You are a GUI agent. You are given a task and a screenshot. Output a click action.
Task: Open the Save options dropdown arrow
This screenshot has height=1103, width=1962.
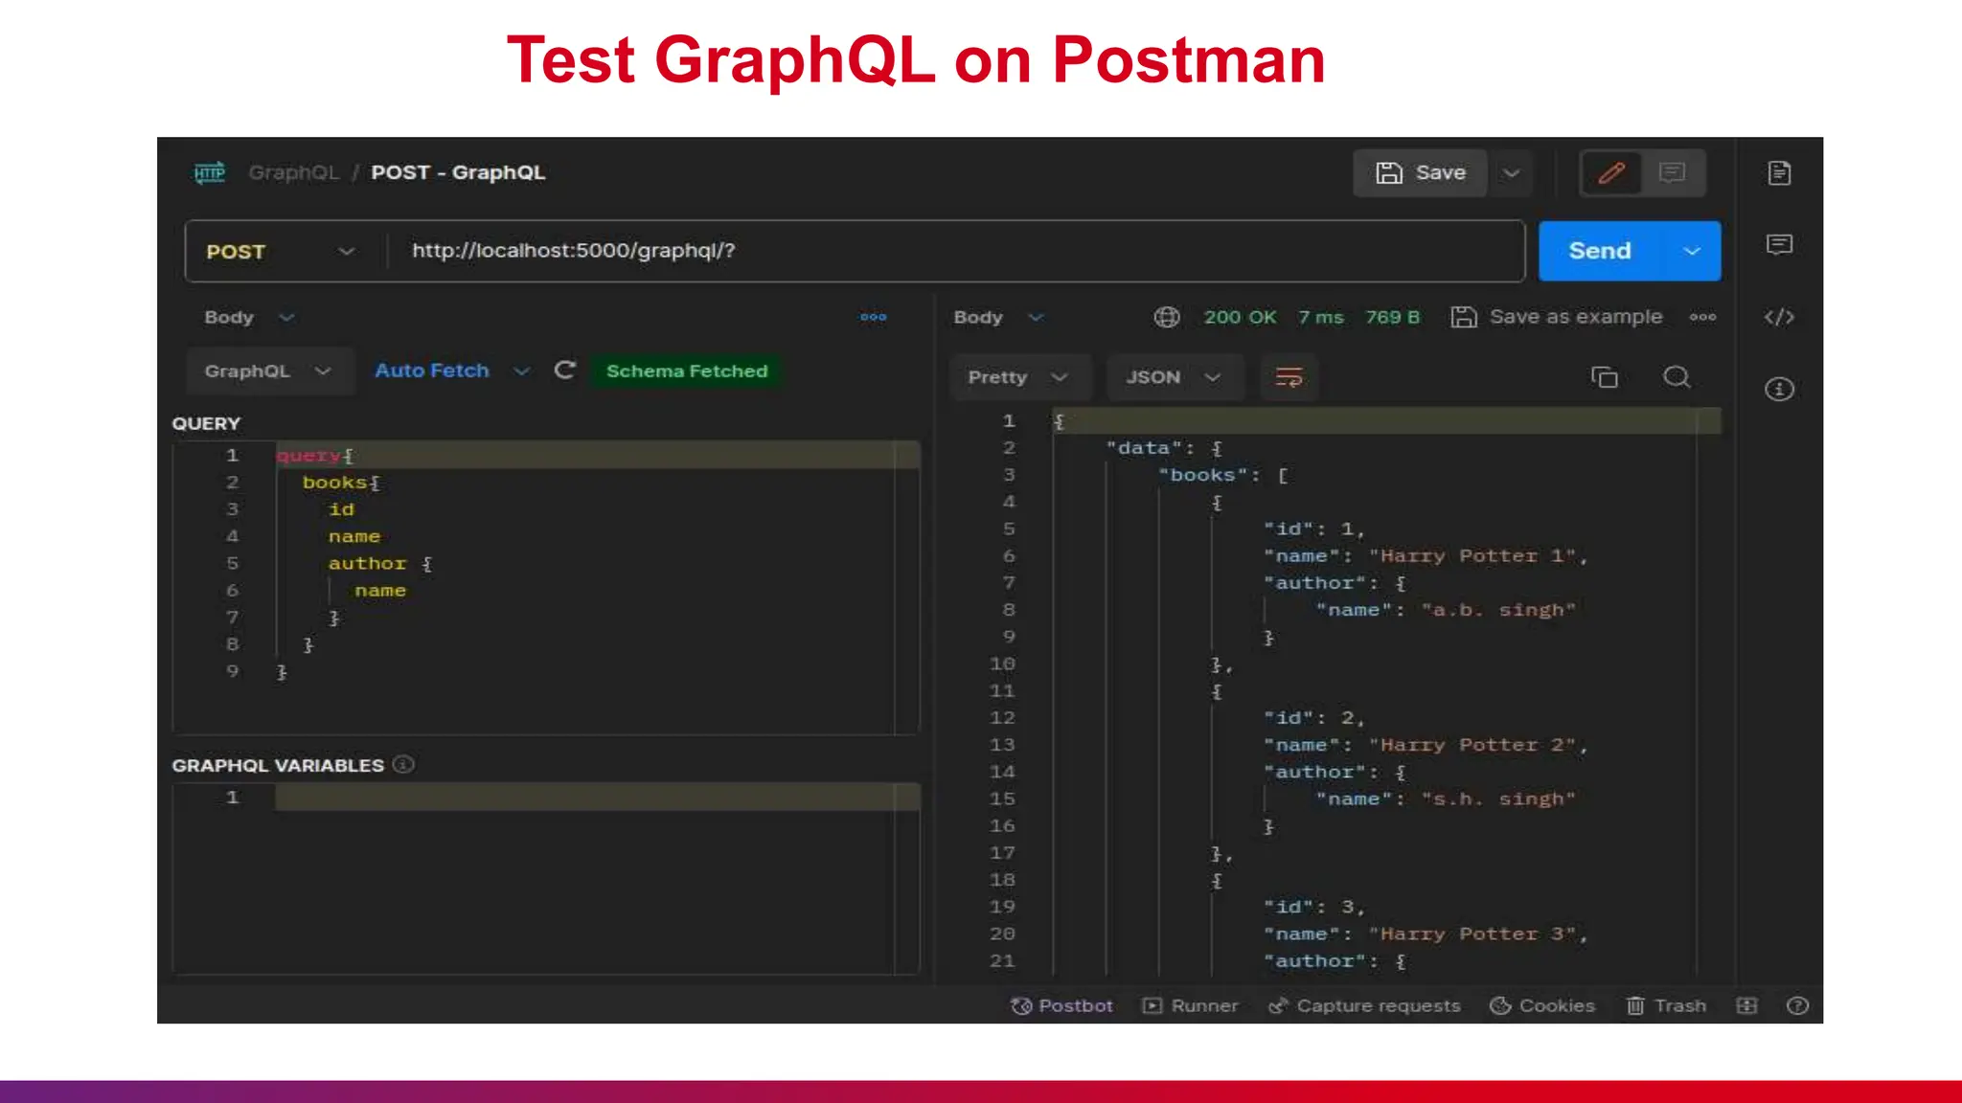(1511, 173)
